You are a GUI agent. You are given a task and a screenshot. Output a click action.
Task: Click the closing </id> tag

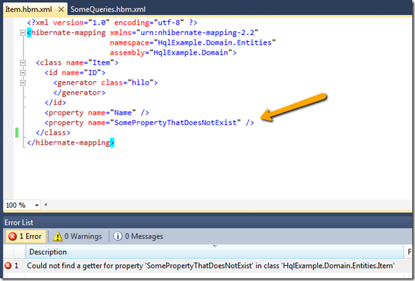pos(55,103)
